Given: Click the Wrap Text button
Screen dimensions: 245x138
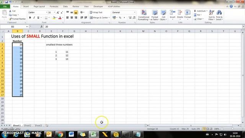Looking at the screenshot, I should tap(96, 12).
